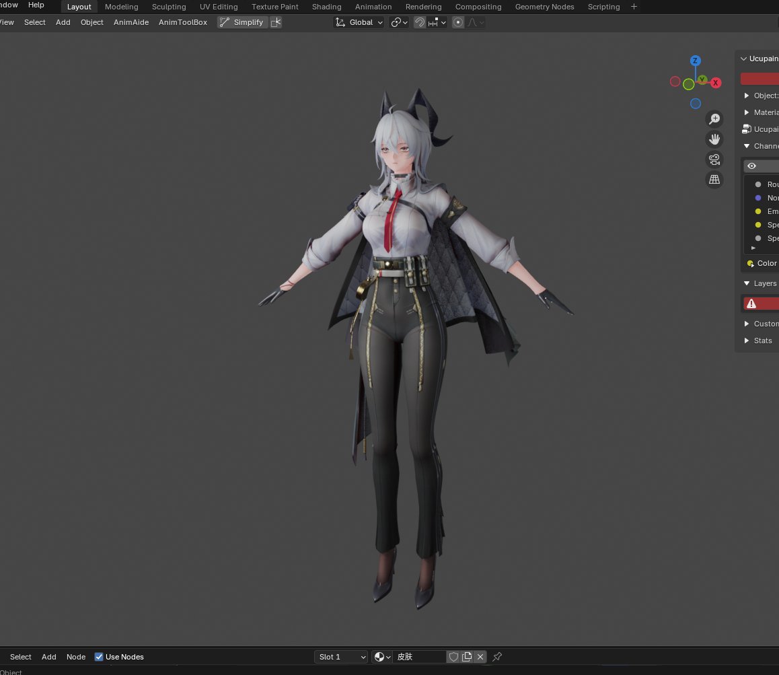Open the Slot 1 material slot dropdown
The height and width of the screenshot is (675, 779).
[x=341, y=657]
